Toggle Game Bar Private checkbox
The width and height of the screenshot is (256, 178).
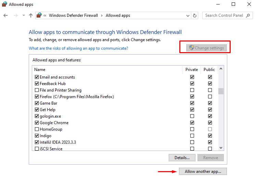pos(192,103)
